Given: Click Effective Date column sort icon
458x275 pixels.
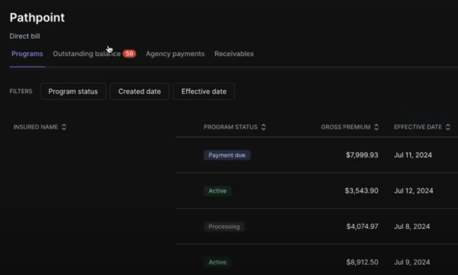Looking at the screenshot, I should click(x=447, y=127).
